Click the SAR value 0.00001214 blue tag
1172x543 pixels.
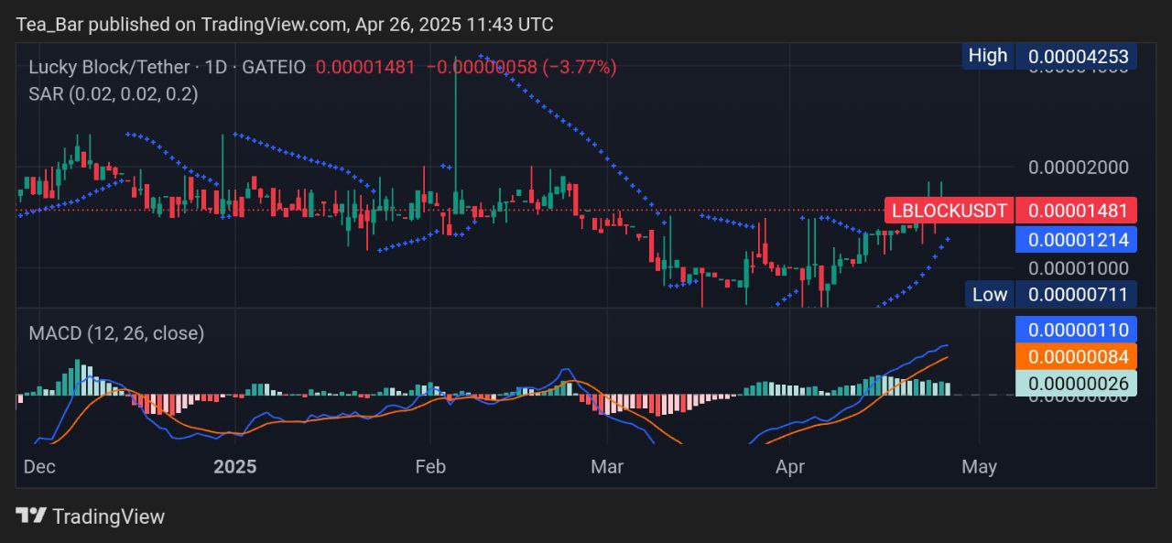click(1078, 240)
